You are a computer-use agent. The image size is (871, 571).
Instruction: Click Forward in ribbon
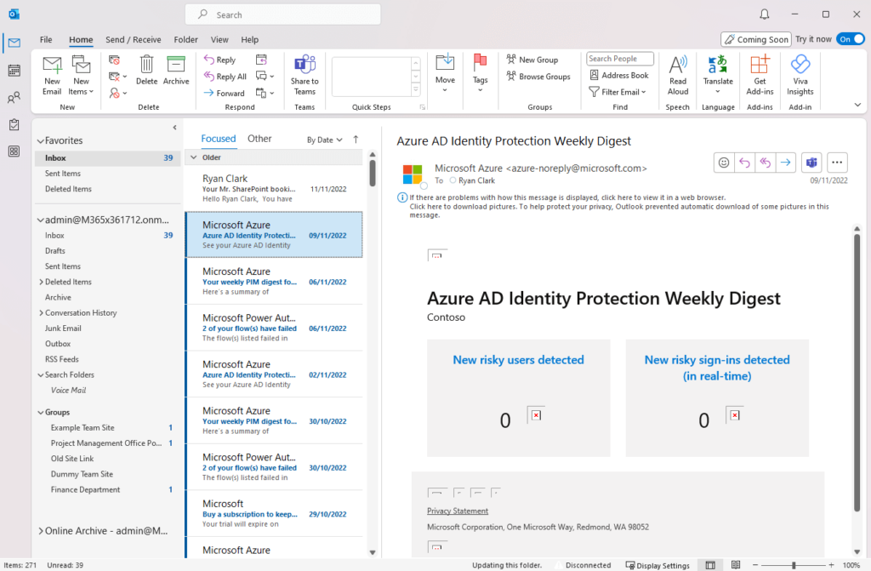[x=225, y=93]
